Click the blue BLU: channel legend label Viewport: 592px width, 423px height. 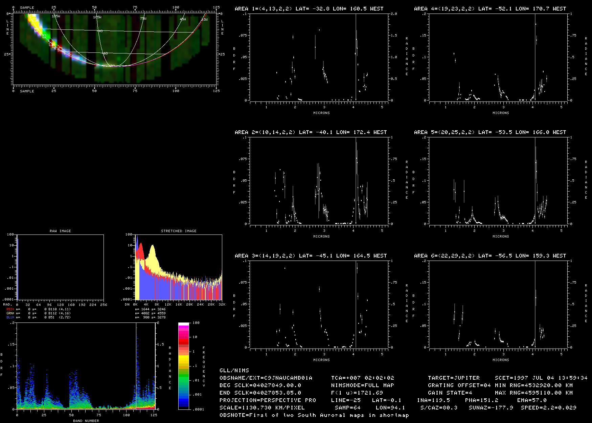10,317
